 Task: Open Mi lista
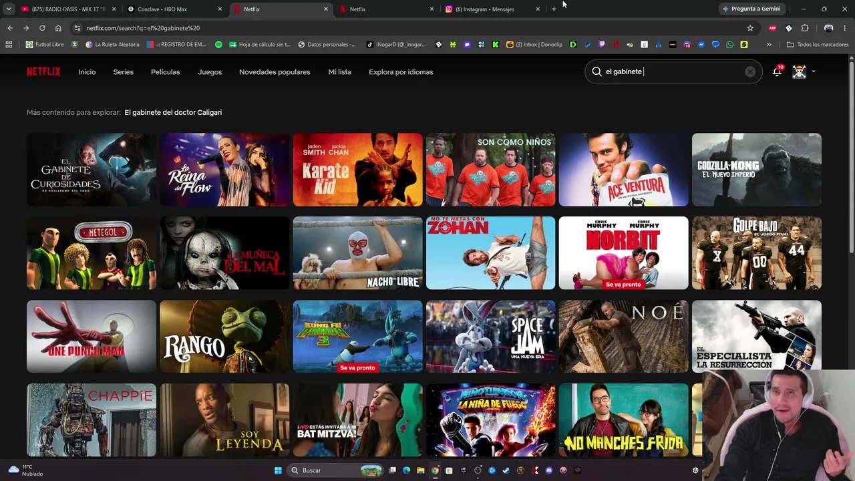tap(339, 71)
